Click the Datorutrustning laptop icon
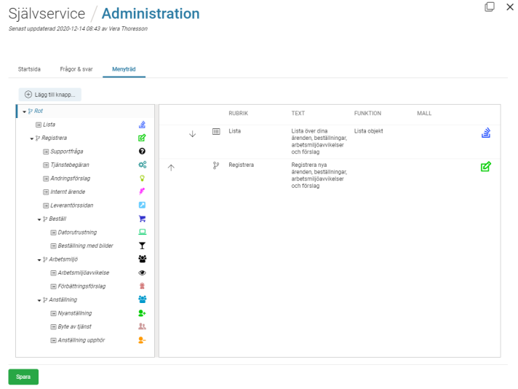 pyautogui.click(x=143, y=232)
